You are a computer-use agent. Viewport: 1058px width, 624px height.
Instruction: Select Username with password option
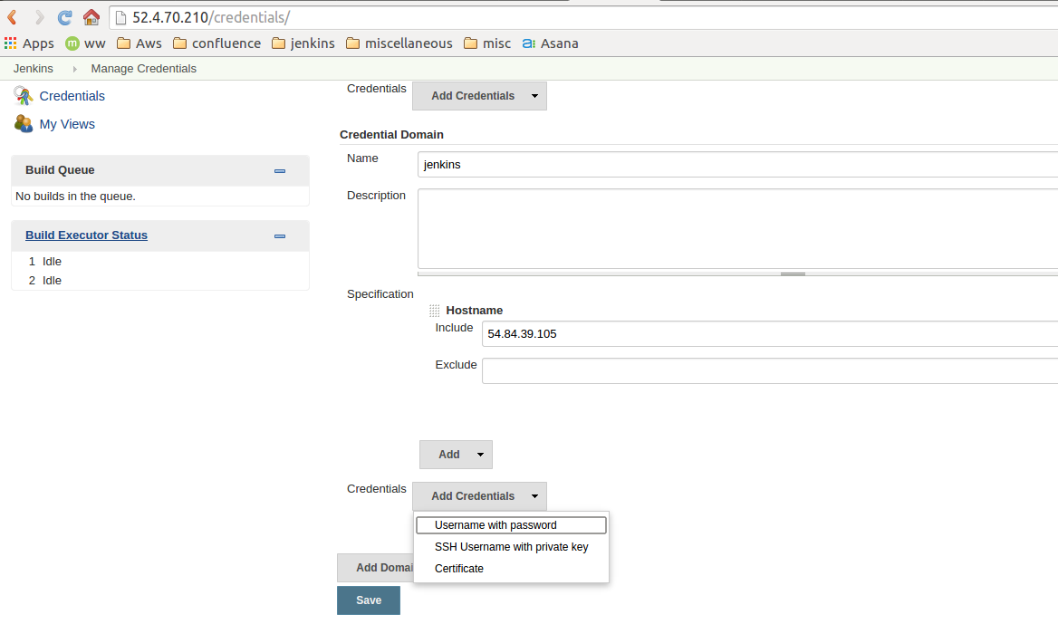pyautogui.click(x=512, y=525)
